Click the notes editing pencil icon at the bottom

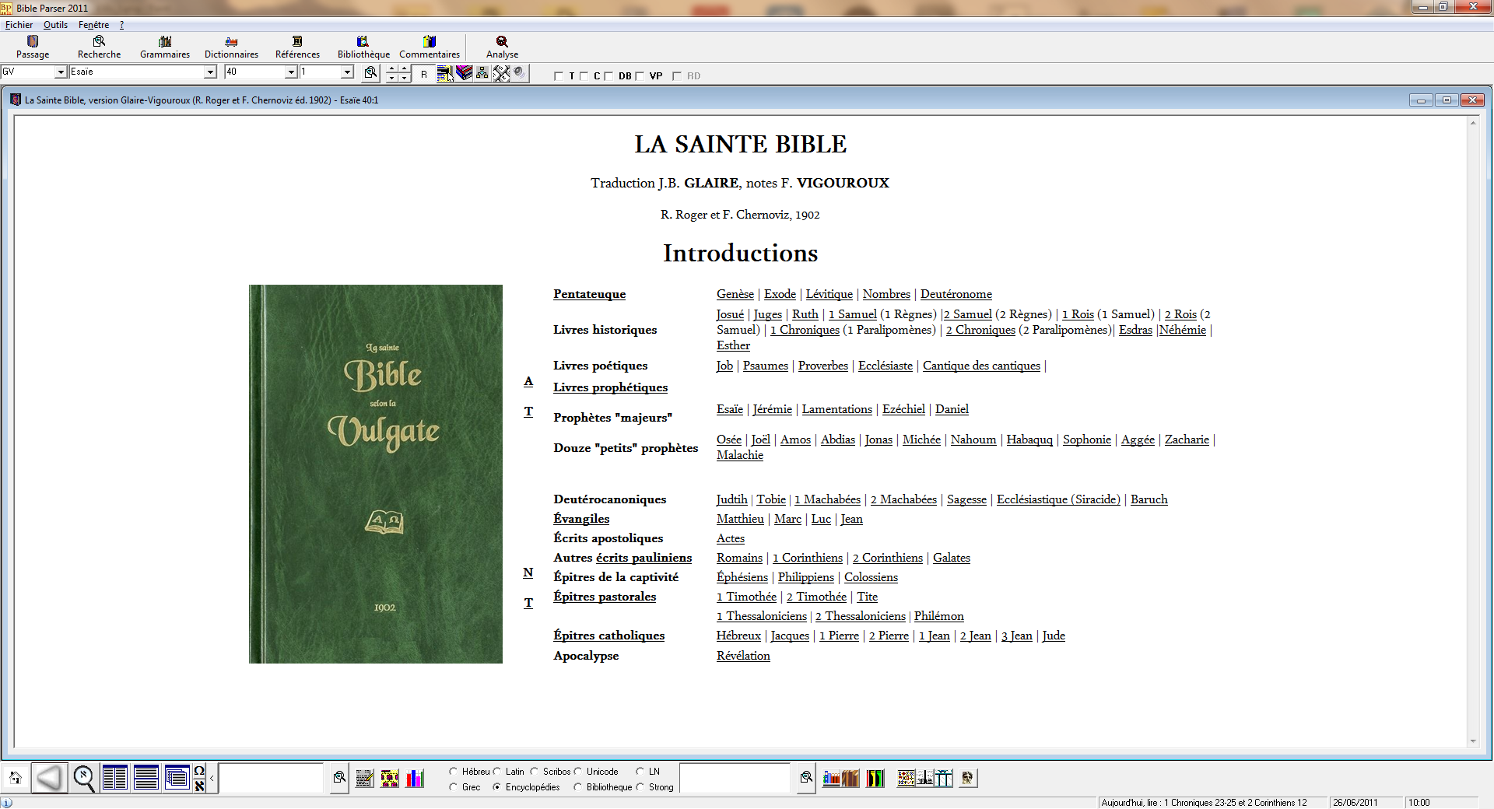tap(364, 779)
